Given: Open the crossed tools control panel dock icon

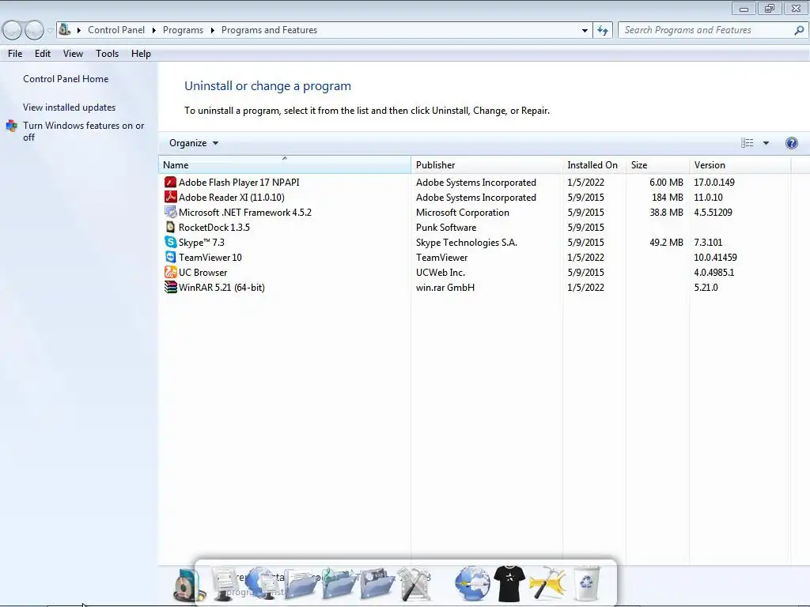Looking at the screenshot, I should coord(414,584).
